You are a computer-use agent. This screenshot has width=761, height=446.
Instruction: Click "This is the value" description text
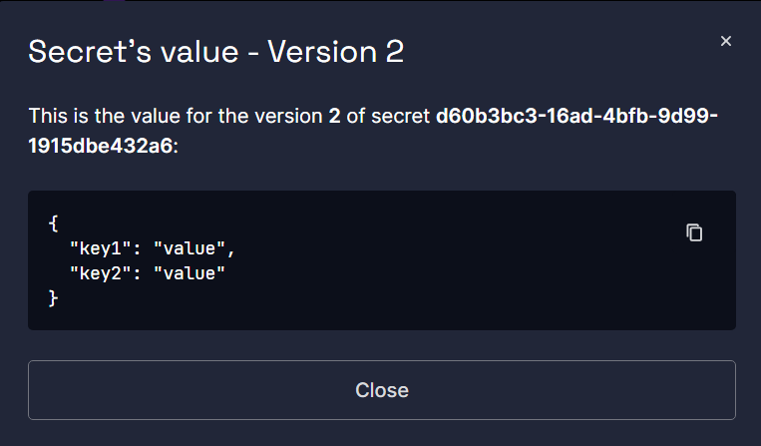(96, 116)
